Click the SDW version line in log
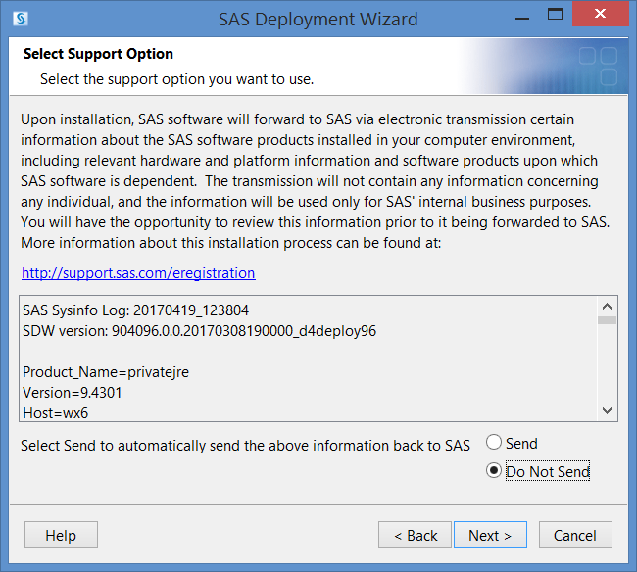The width and height of the screenshot is (637, 572). tap(200, 331)
